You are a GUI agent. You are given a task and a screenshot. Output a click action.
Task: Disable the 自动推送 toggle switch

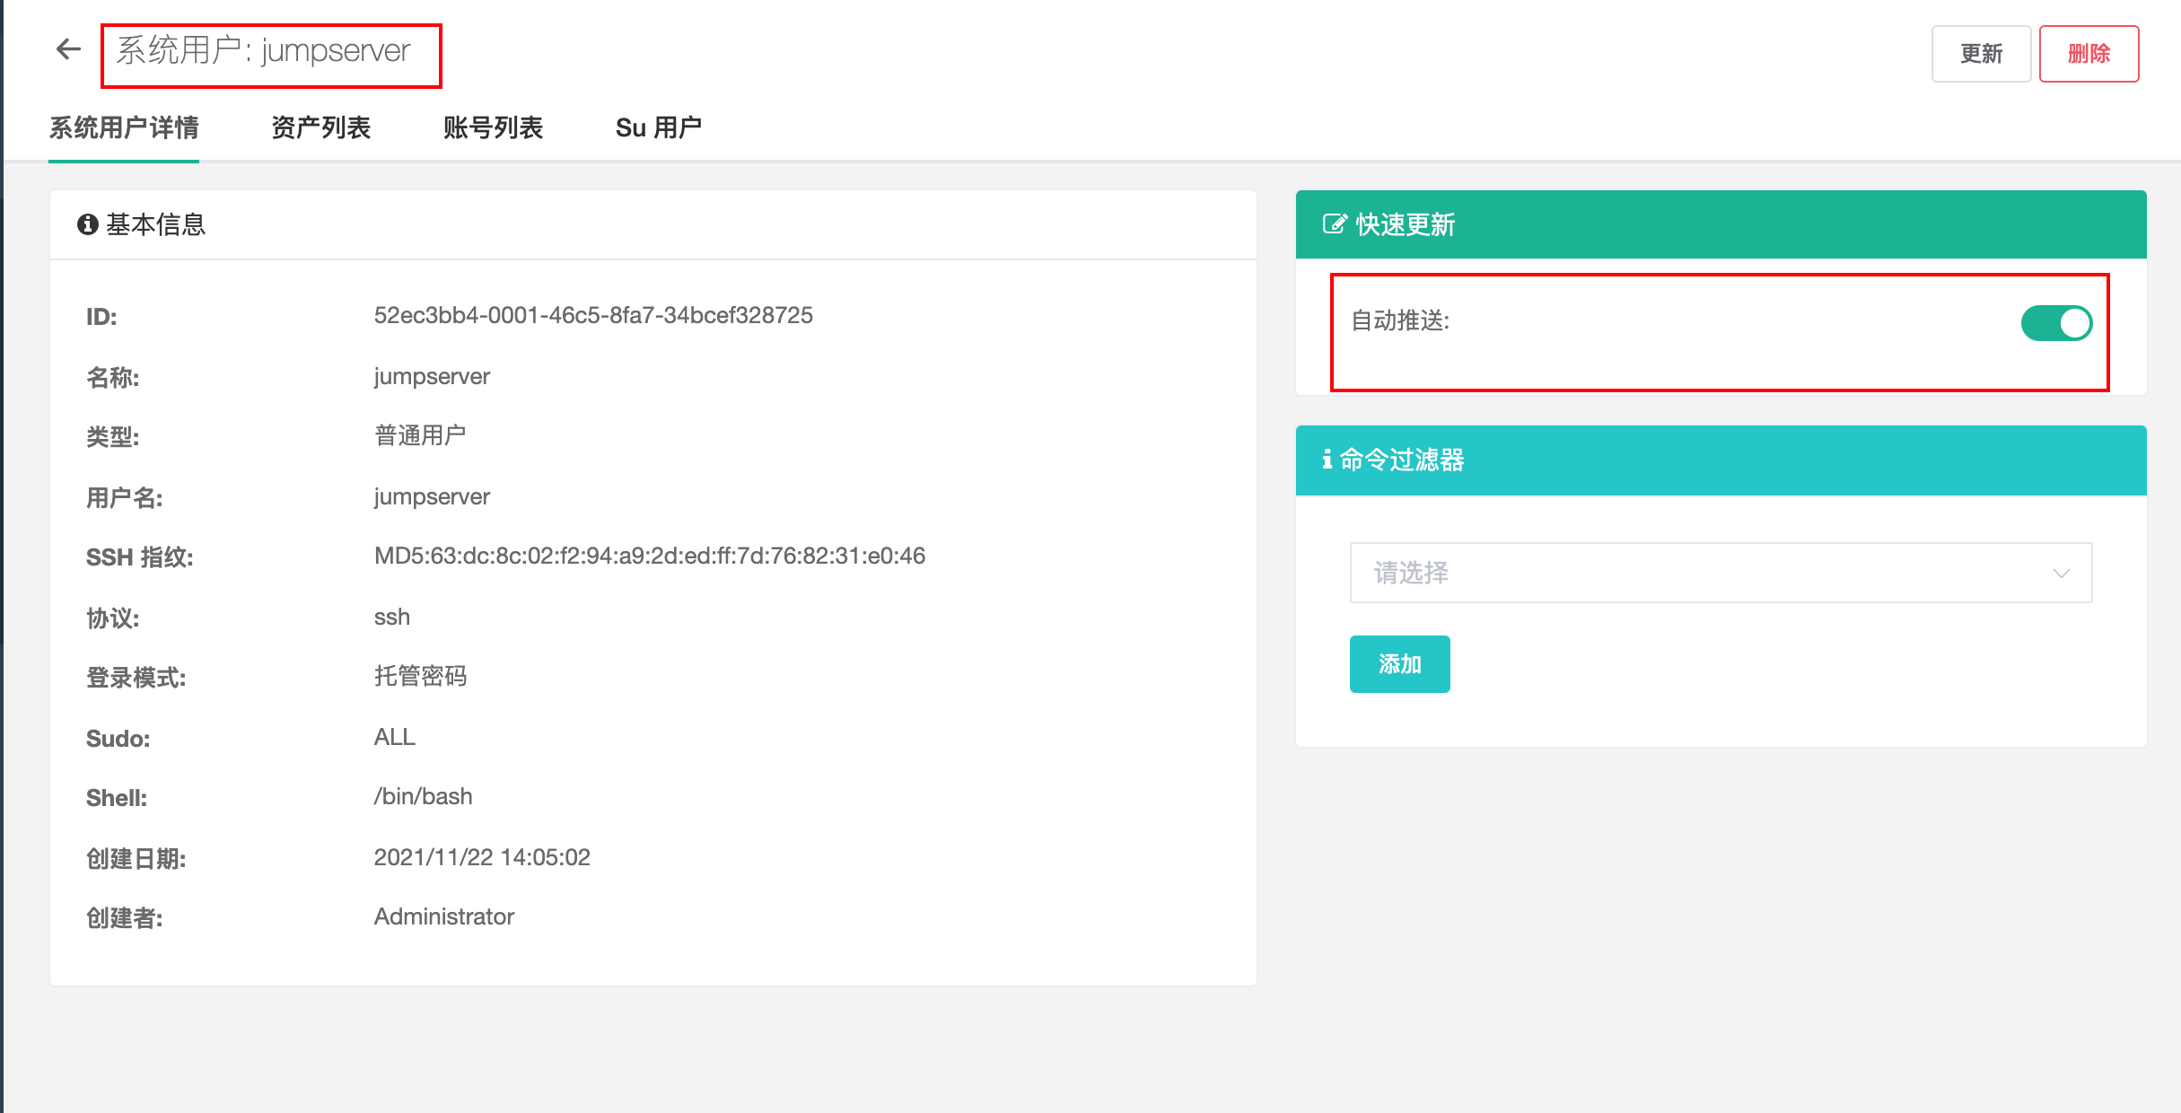pyautogui.click(x=2057, y=323)
